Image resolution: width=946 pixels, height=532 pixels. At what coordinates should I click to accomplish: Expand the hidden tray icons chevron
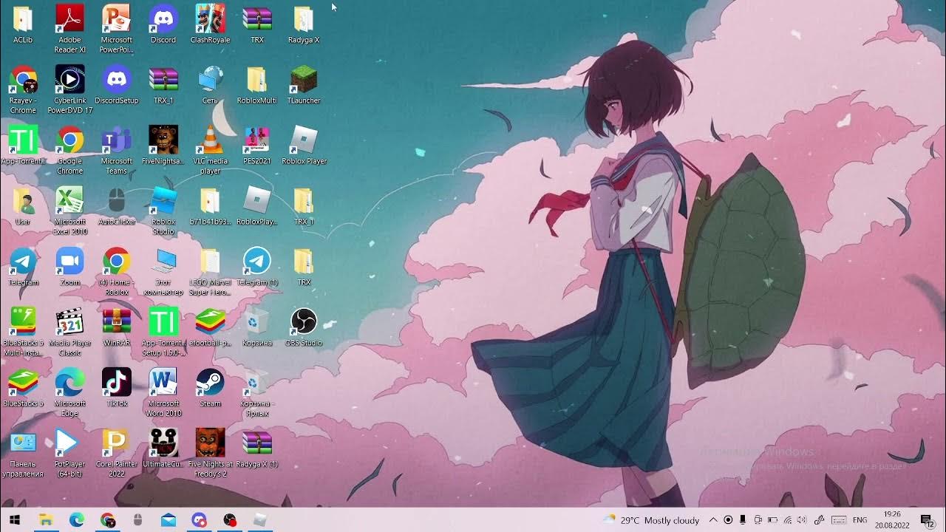click(x=713, y=520)
